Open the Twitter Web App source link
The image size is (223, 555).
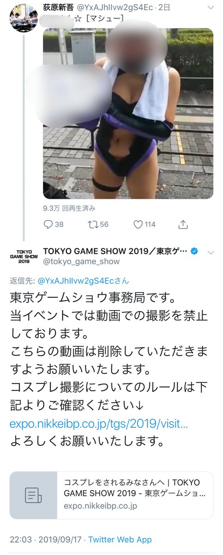(x=120, y=539)
